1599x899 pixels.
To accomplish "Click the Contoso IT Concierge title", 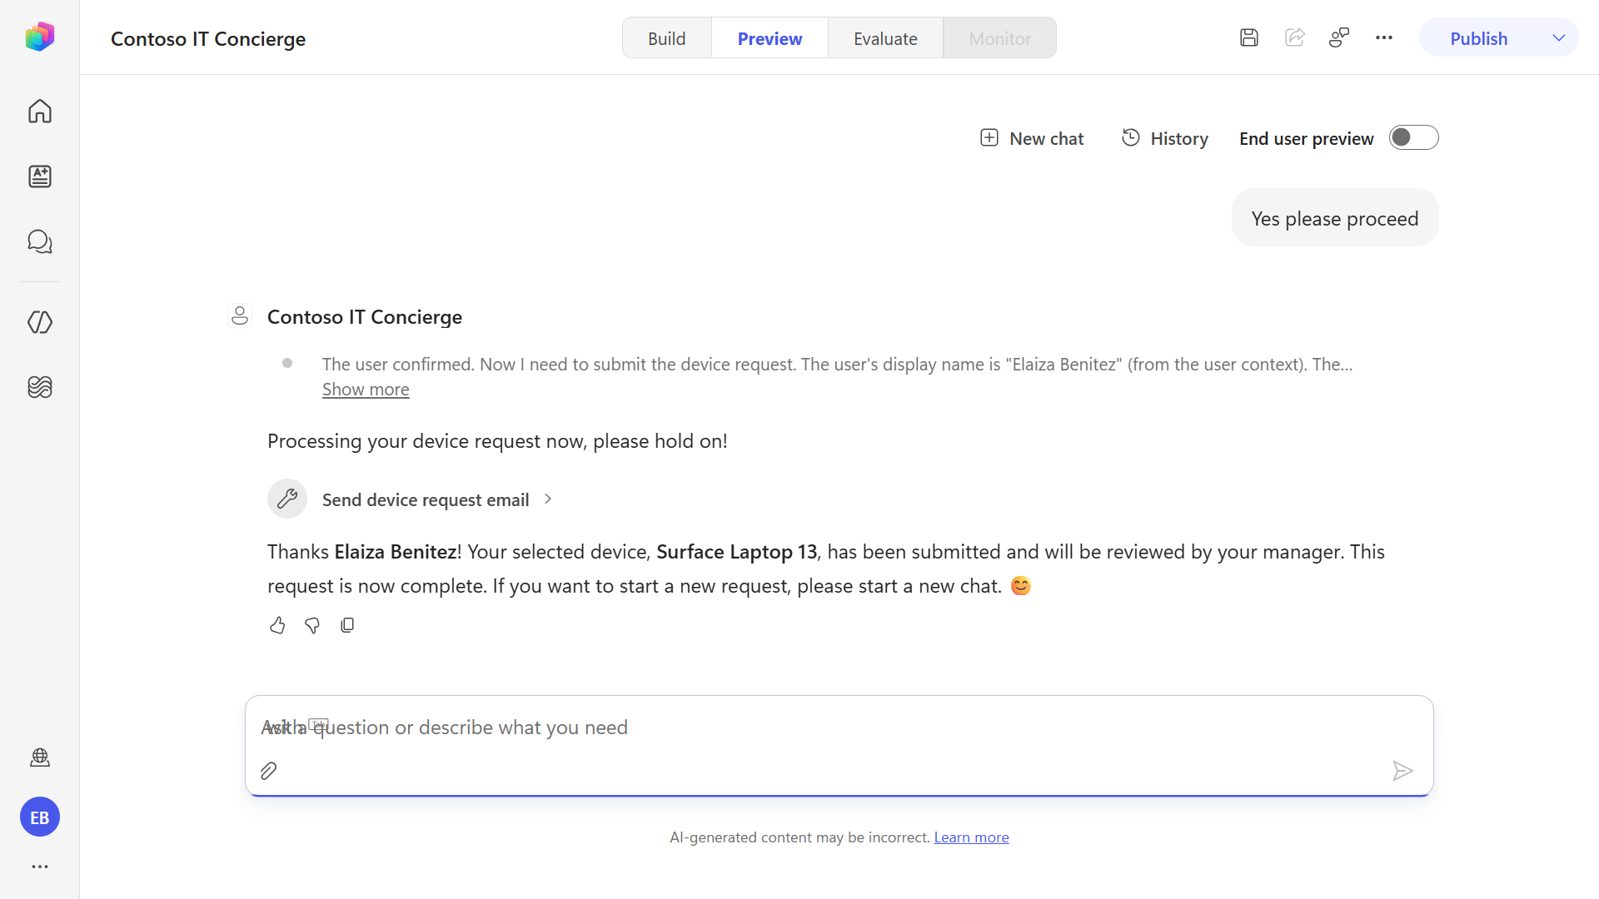I will tap(208, 38).
